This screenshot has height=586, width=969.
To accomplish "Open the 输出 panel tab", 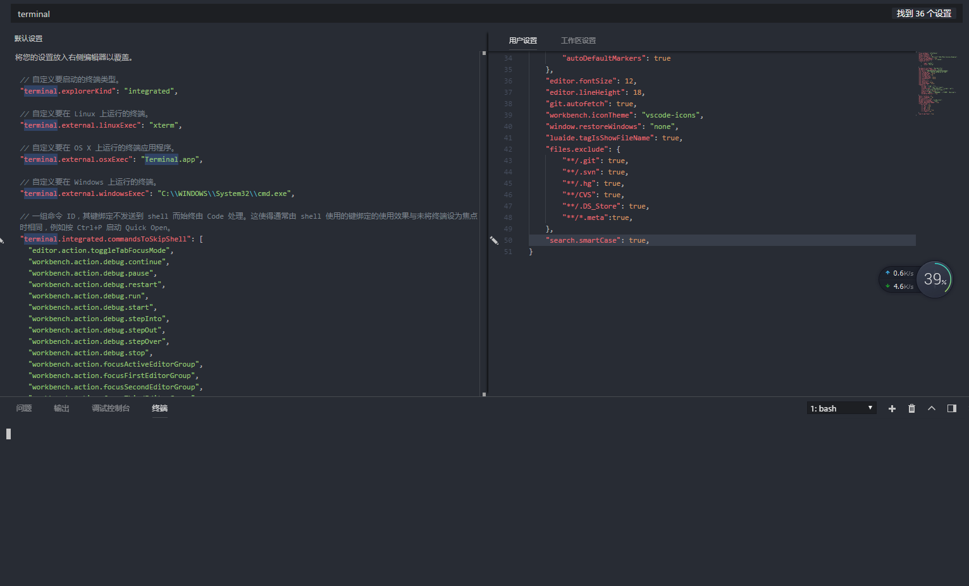I will pos(61,408).
